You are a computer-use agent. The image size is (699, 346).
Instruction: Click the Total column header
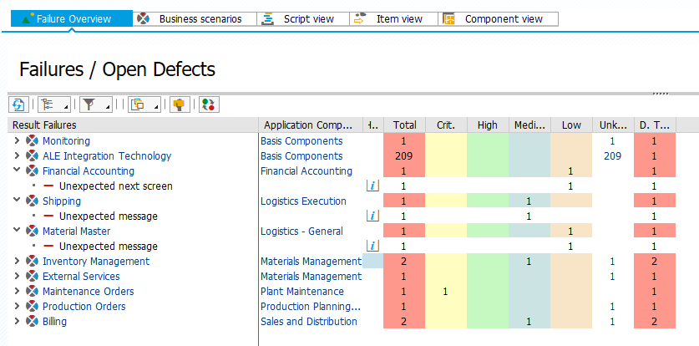404,125
